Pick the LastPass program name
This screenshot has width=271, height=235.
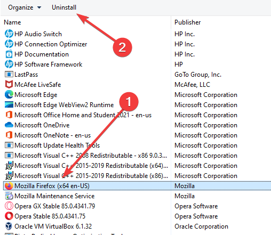click(x=26, y=75)
